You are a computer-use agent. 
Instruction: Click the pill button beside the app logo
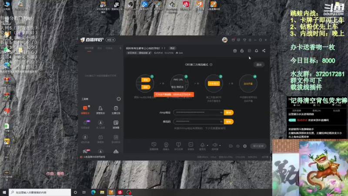(x=110, y=40)
